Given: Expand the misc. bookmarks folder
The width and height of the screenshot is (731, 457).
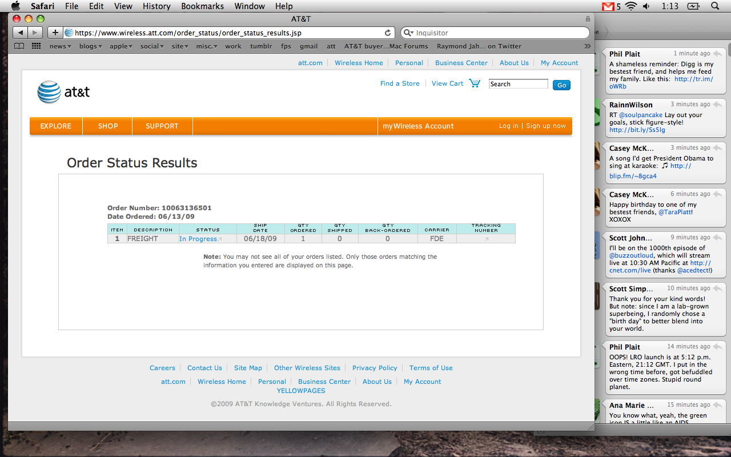Looking at the screenshot, I should point(207,46).
